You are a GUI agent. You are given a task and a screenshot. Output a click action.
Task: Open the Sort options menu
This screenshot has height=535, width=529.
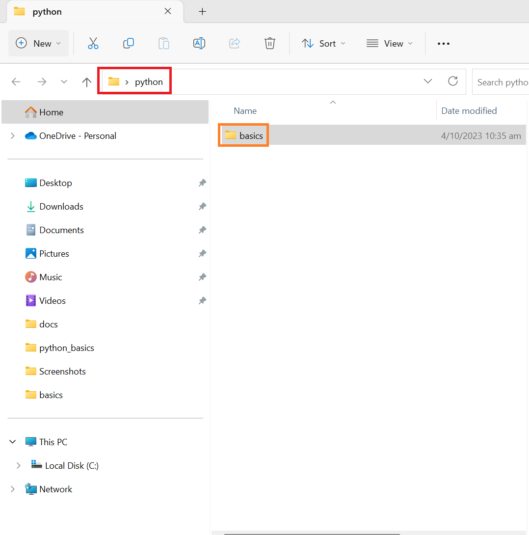coord(324,43)
